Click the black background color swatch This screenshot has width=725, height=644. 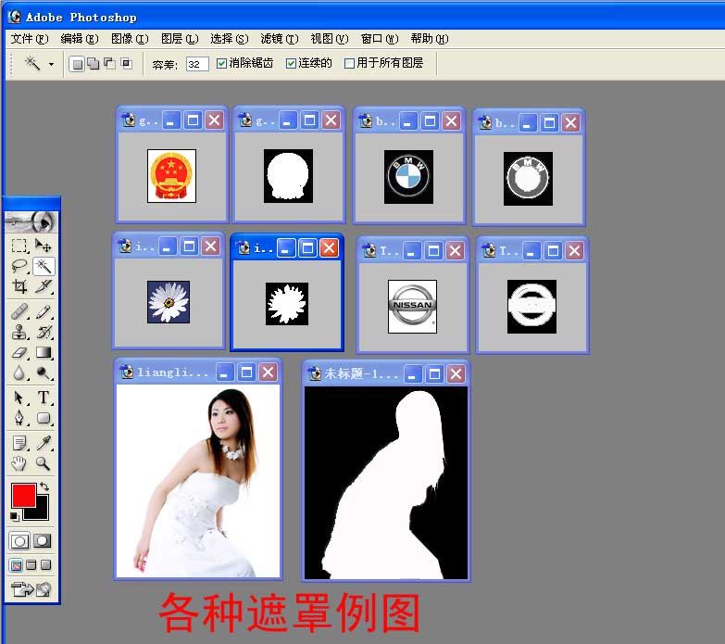click(x=41, y=512)
